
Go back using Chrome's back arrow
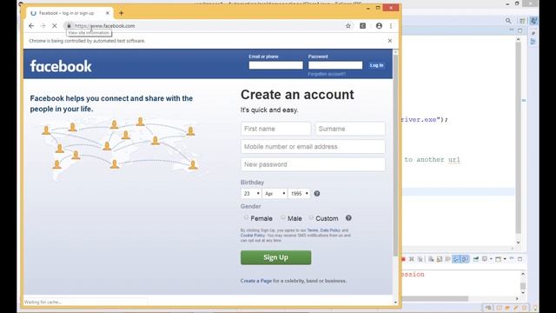tap(31, 25)
